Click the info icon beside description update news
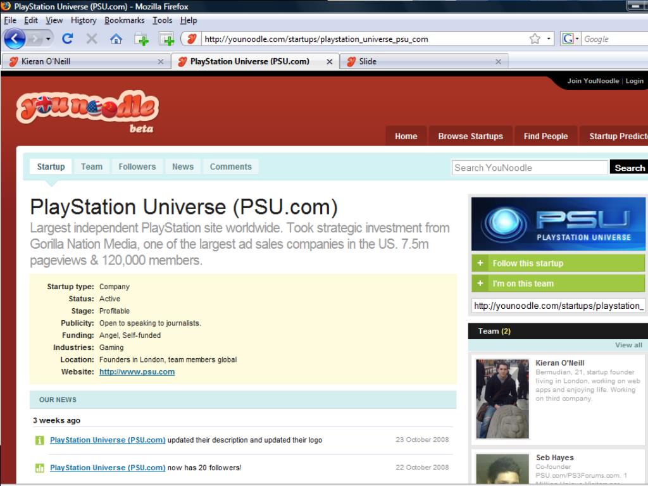The width and height of the screenshot is (648, 486). tap(40, 440)
